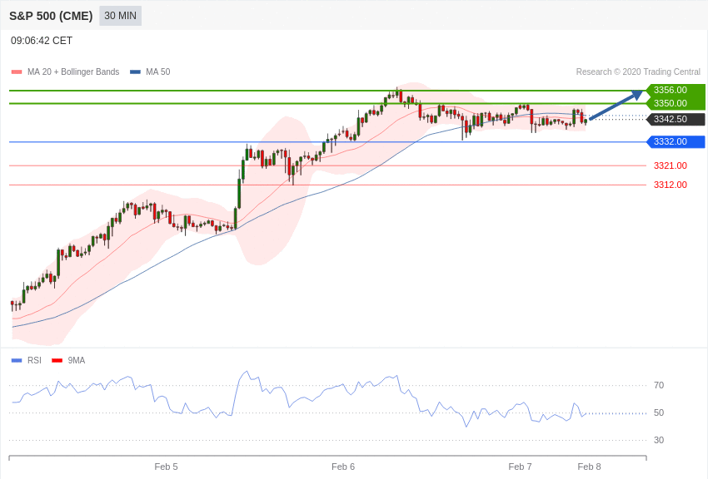The image size is (708, 479).
Task: Click the 3342.50 current price tag
Action: [x=676, y=119]
